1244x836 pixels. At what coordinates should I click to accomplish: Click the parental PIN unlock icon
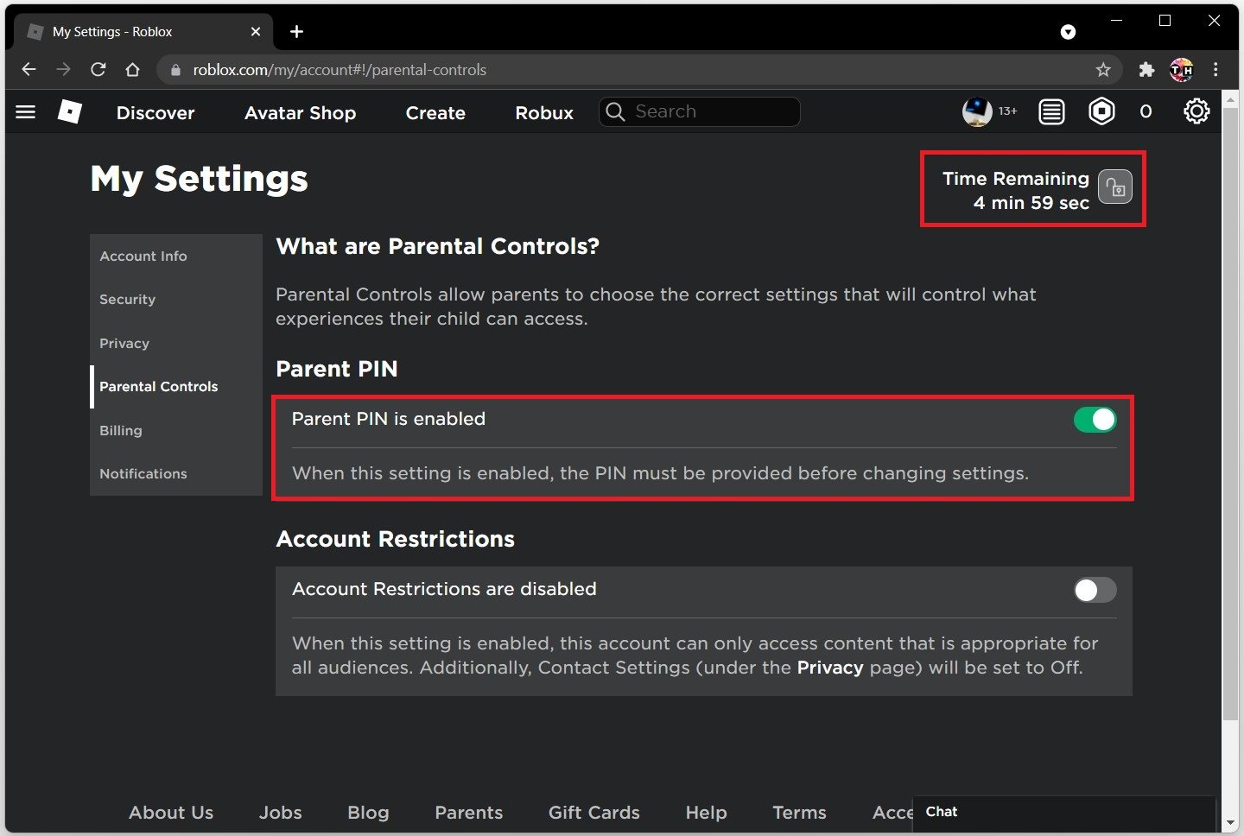pos(1115,187)
